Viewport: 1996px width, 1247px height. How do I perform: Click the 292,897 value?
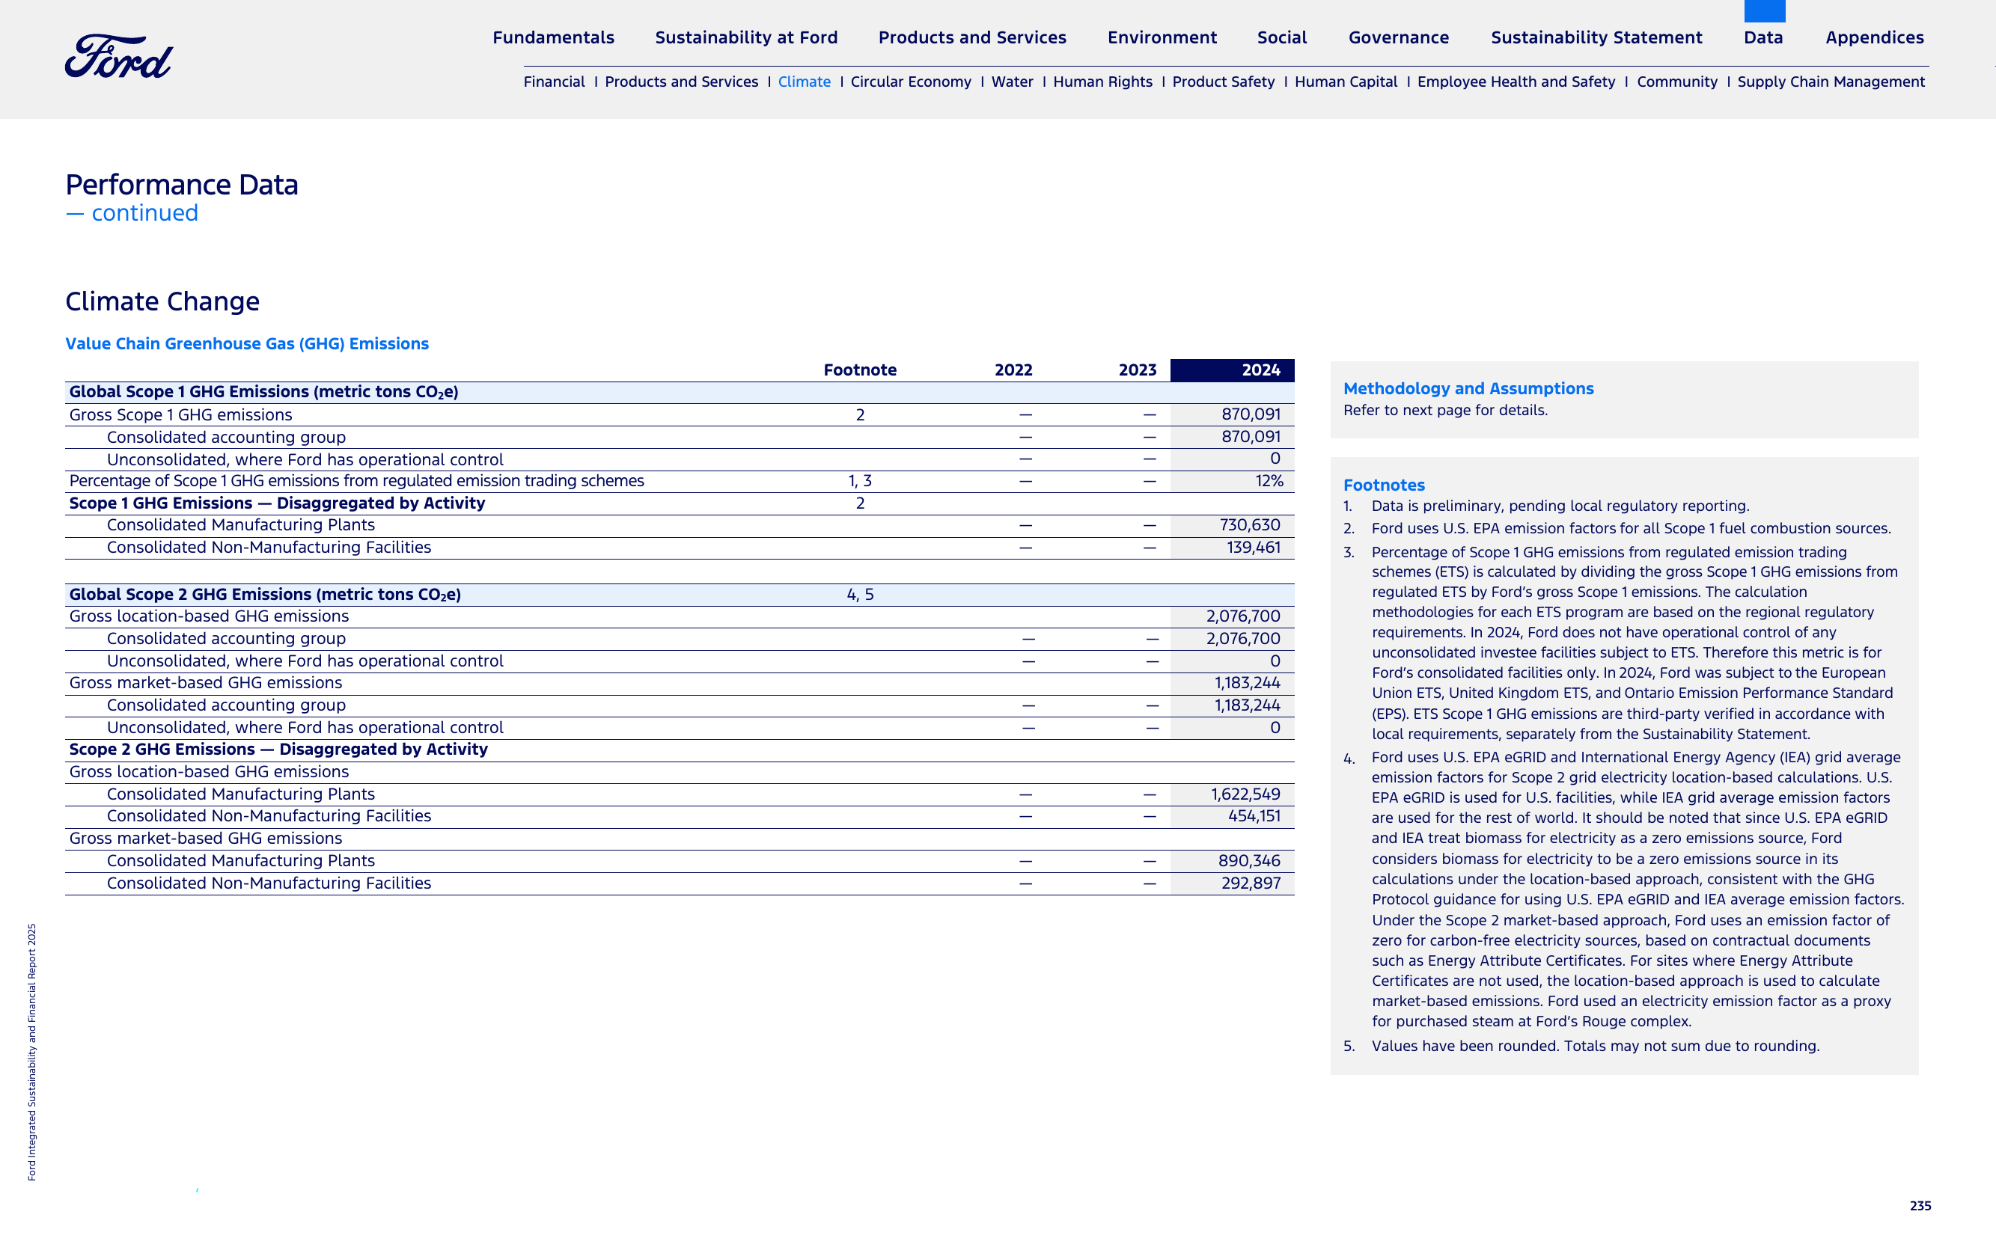[x=1251, y=883]
